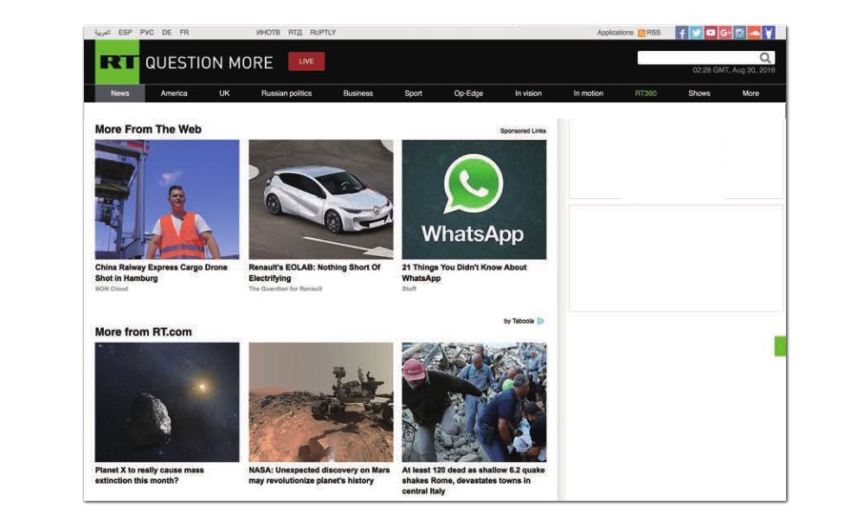Image resolution: width=857 pixels, height=532 pixels.
Task: Open the Op-Edge section
Action: point(468,93)
